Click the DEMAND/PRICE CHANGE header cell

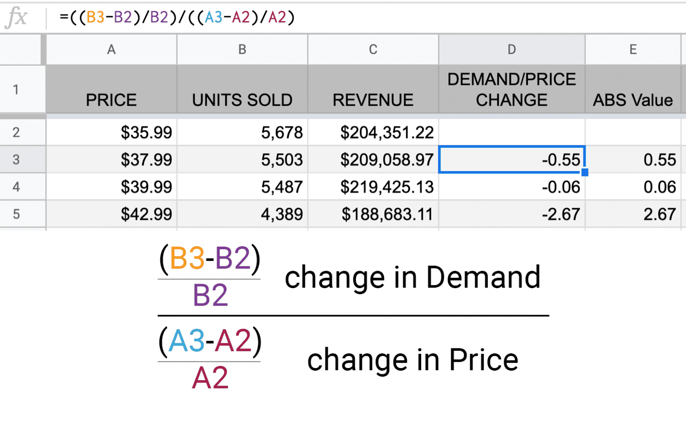coord(511,89)
